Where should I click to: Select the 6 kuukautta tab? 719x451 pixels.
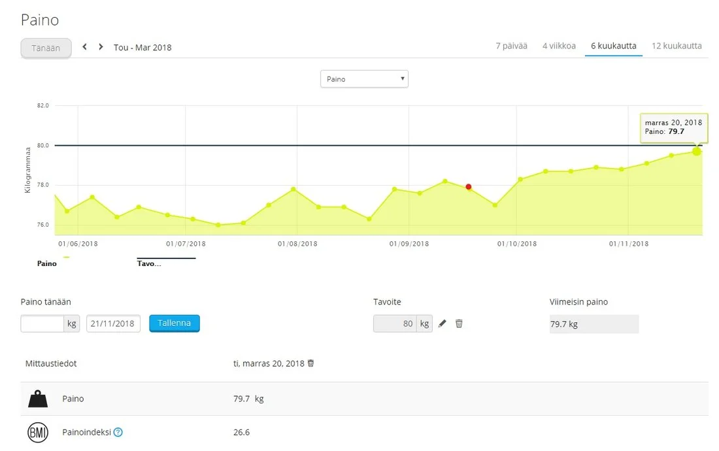click(x=614, y=46)
